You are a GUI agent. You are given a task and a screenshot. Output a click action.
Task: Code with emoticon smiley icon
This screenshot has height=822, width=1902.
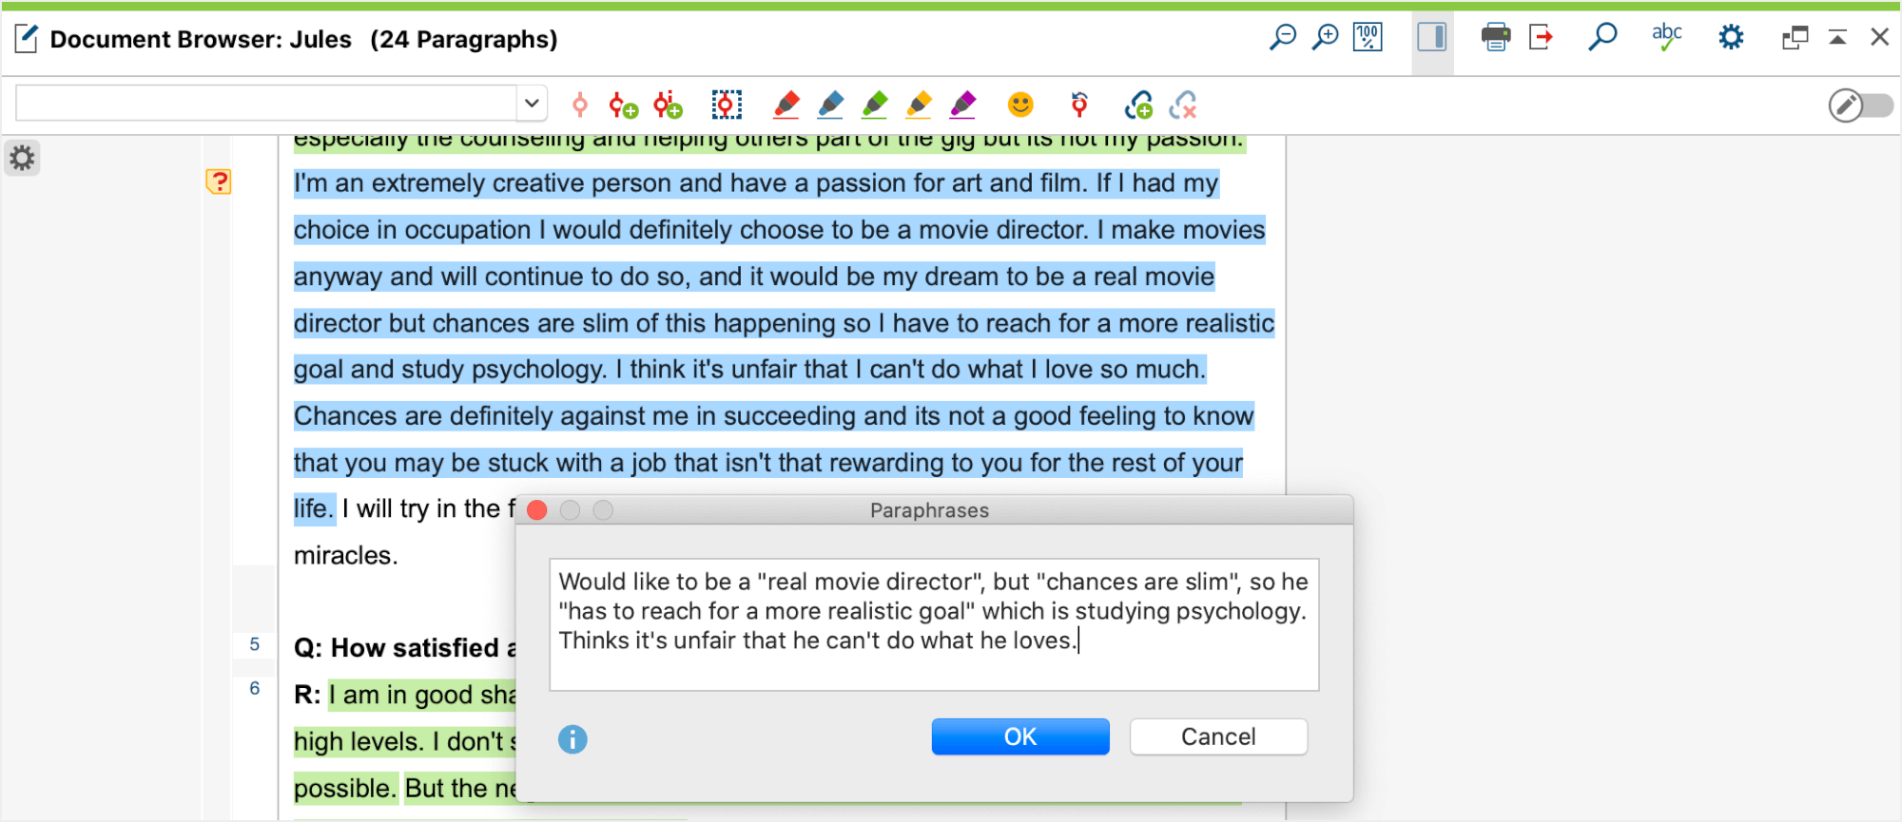click(x=1020, y=105)
